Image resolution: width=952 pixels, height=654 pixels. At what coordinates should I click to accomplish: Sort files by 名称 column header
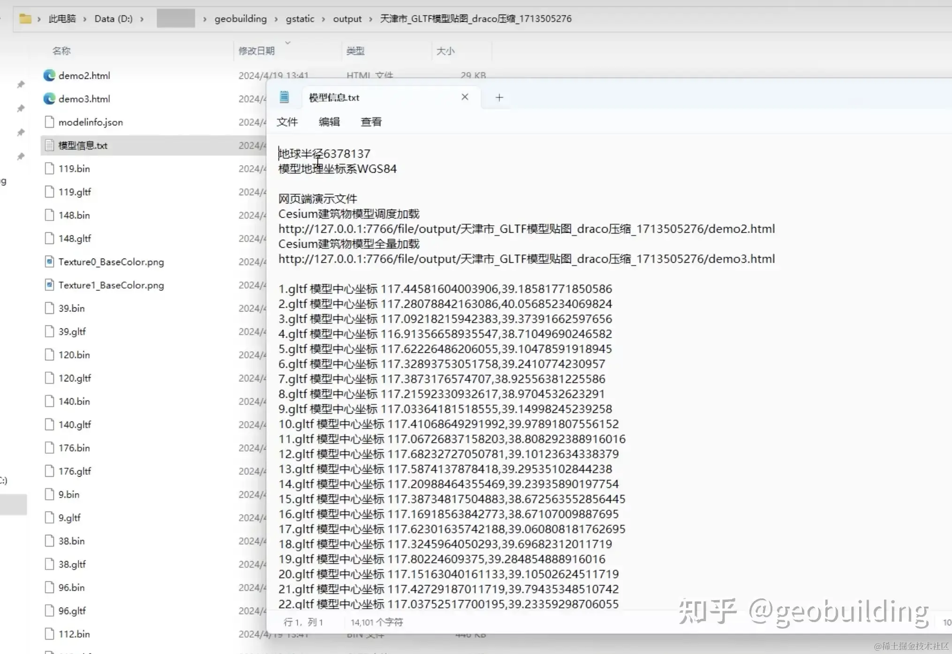[x=61, y=51]
